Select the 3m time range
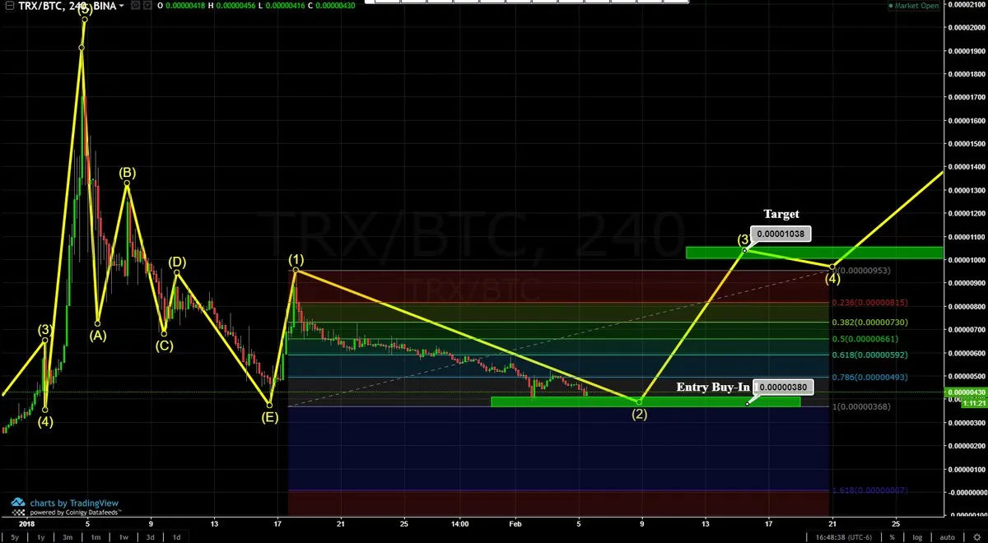The height and width of the screenshot is (543, 988). click(x=69, y=537)
